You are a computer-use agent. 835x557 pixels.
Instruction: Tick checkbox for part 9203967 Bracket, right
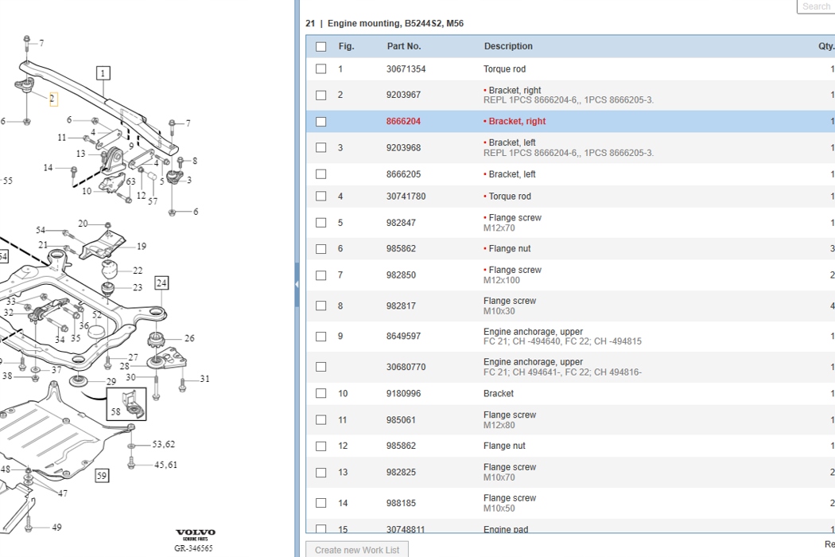point(320,95)
